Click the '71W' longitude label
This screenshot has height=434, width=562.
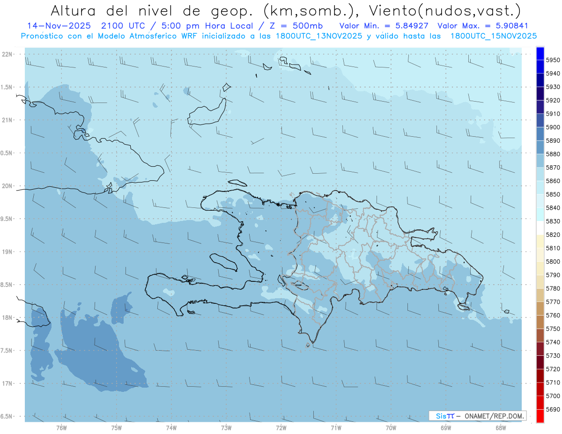336,427
